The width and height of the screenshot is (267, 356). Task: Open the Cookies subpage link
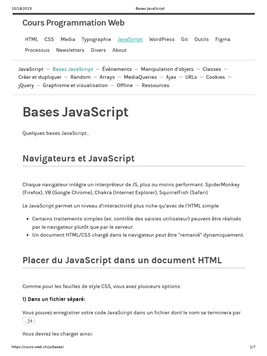pos(215,77)
